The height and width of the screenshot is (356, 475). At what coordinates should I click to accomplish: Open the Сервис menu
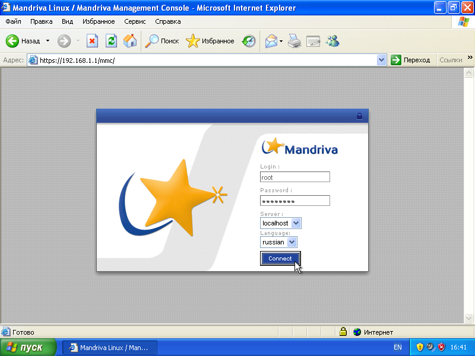pyautogui.click(x=135, y=21)
